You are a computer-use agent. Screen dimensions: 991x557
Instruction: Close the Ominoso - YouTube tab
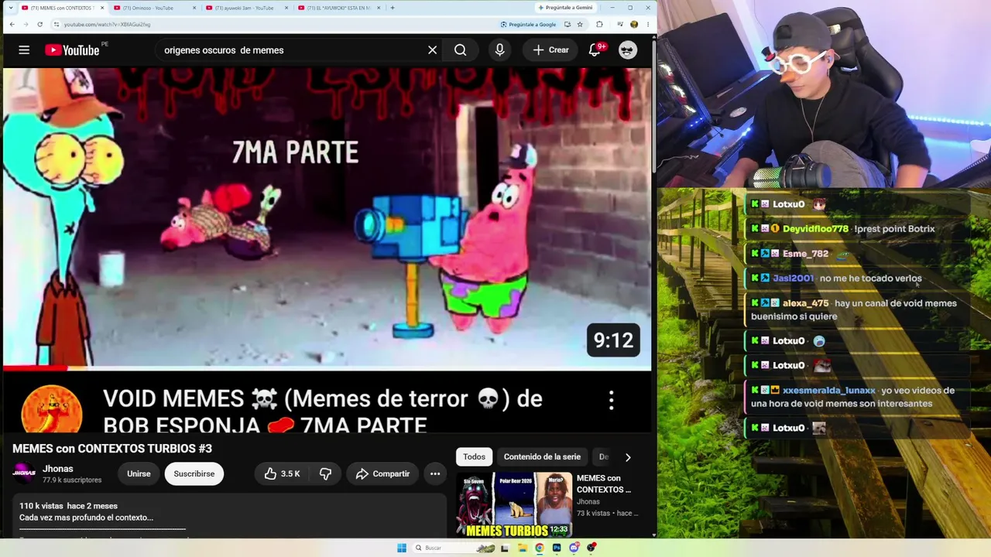coord(194,8)
